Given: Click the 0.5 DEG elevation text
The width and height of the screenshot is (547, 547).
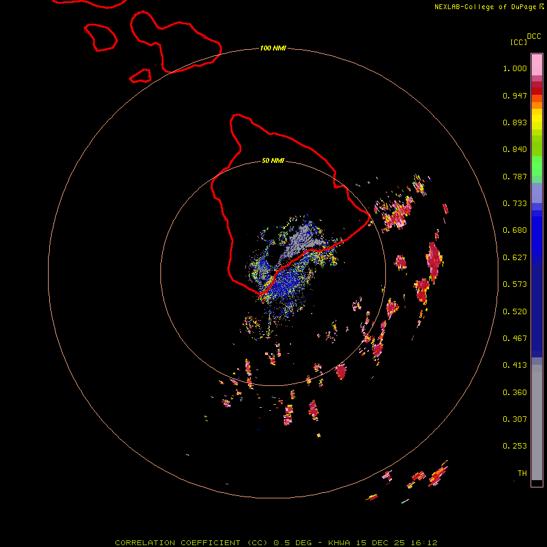Looking at the screenshot, I should [x=293, y=543].
